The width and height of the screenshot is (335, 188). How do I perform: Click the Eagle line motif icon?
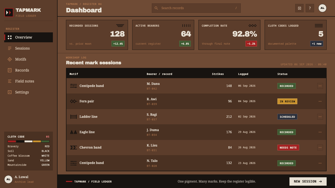pyautogui.click(x=74, y=132)
